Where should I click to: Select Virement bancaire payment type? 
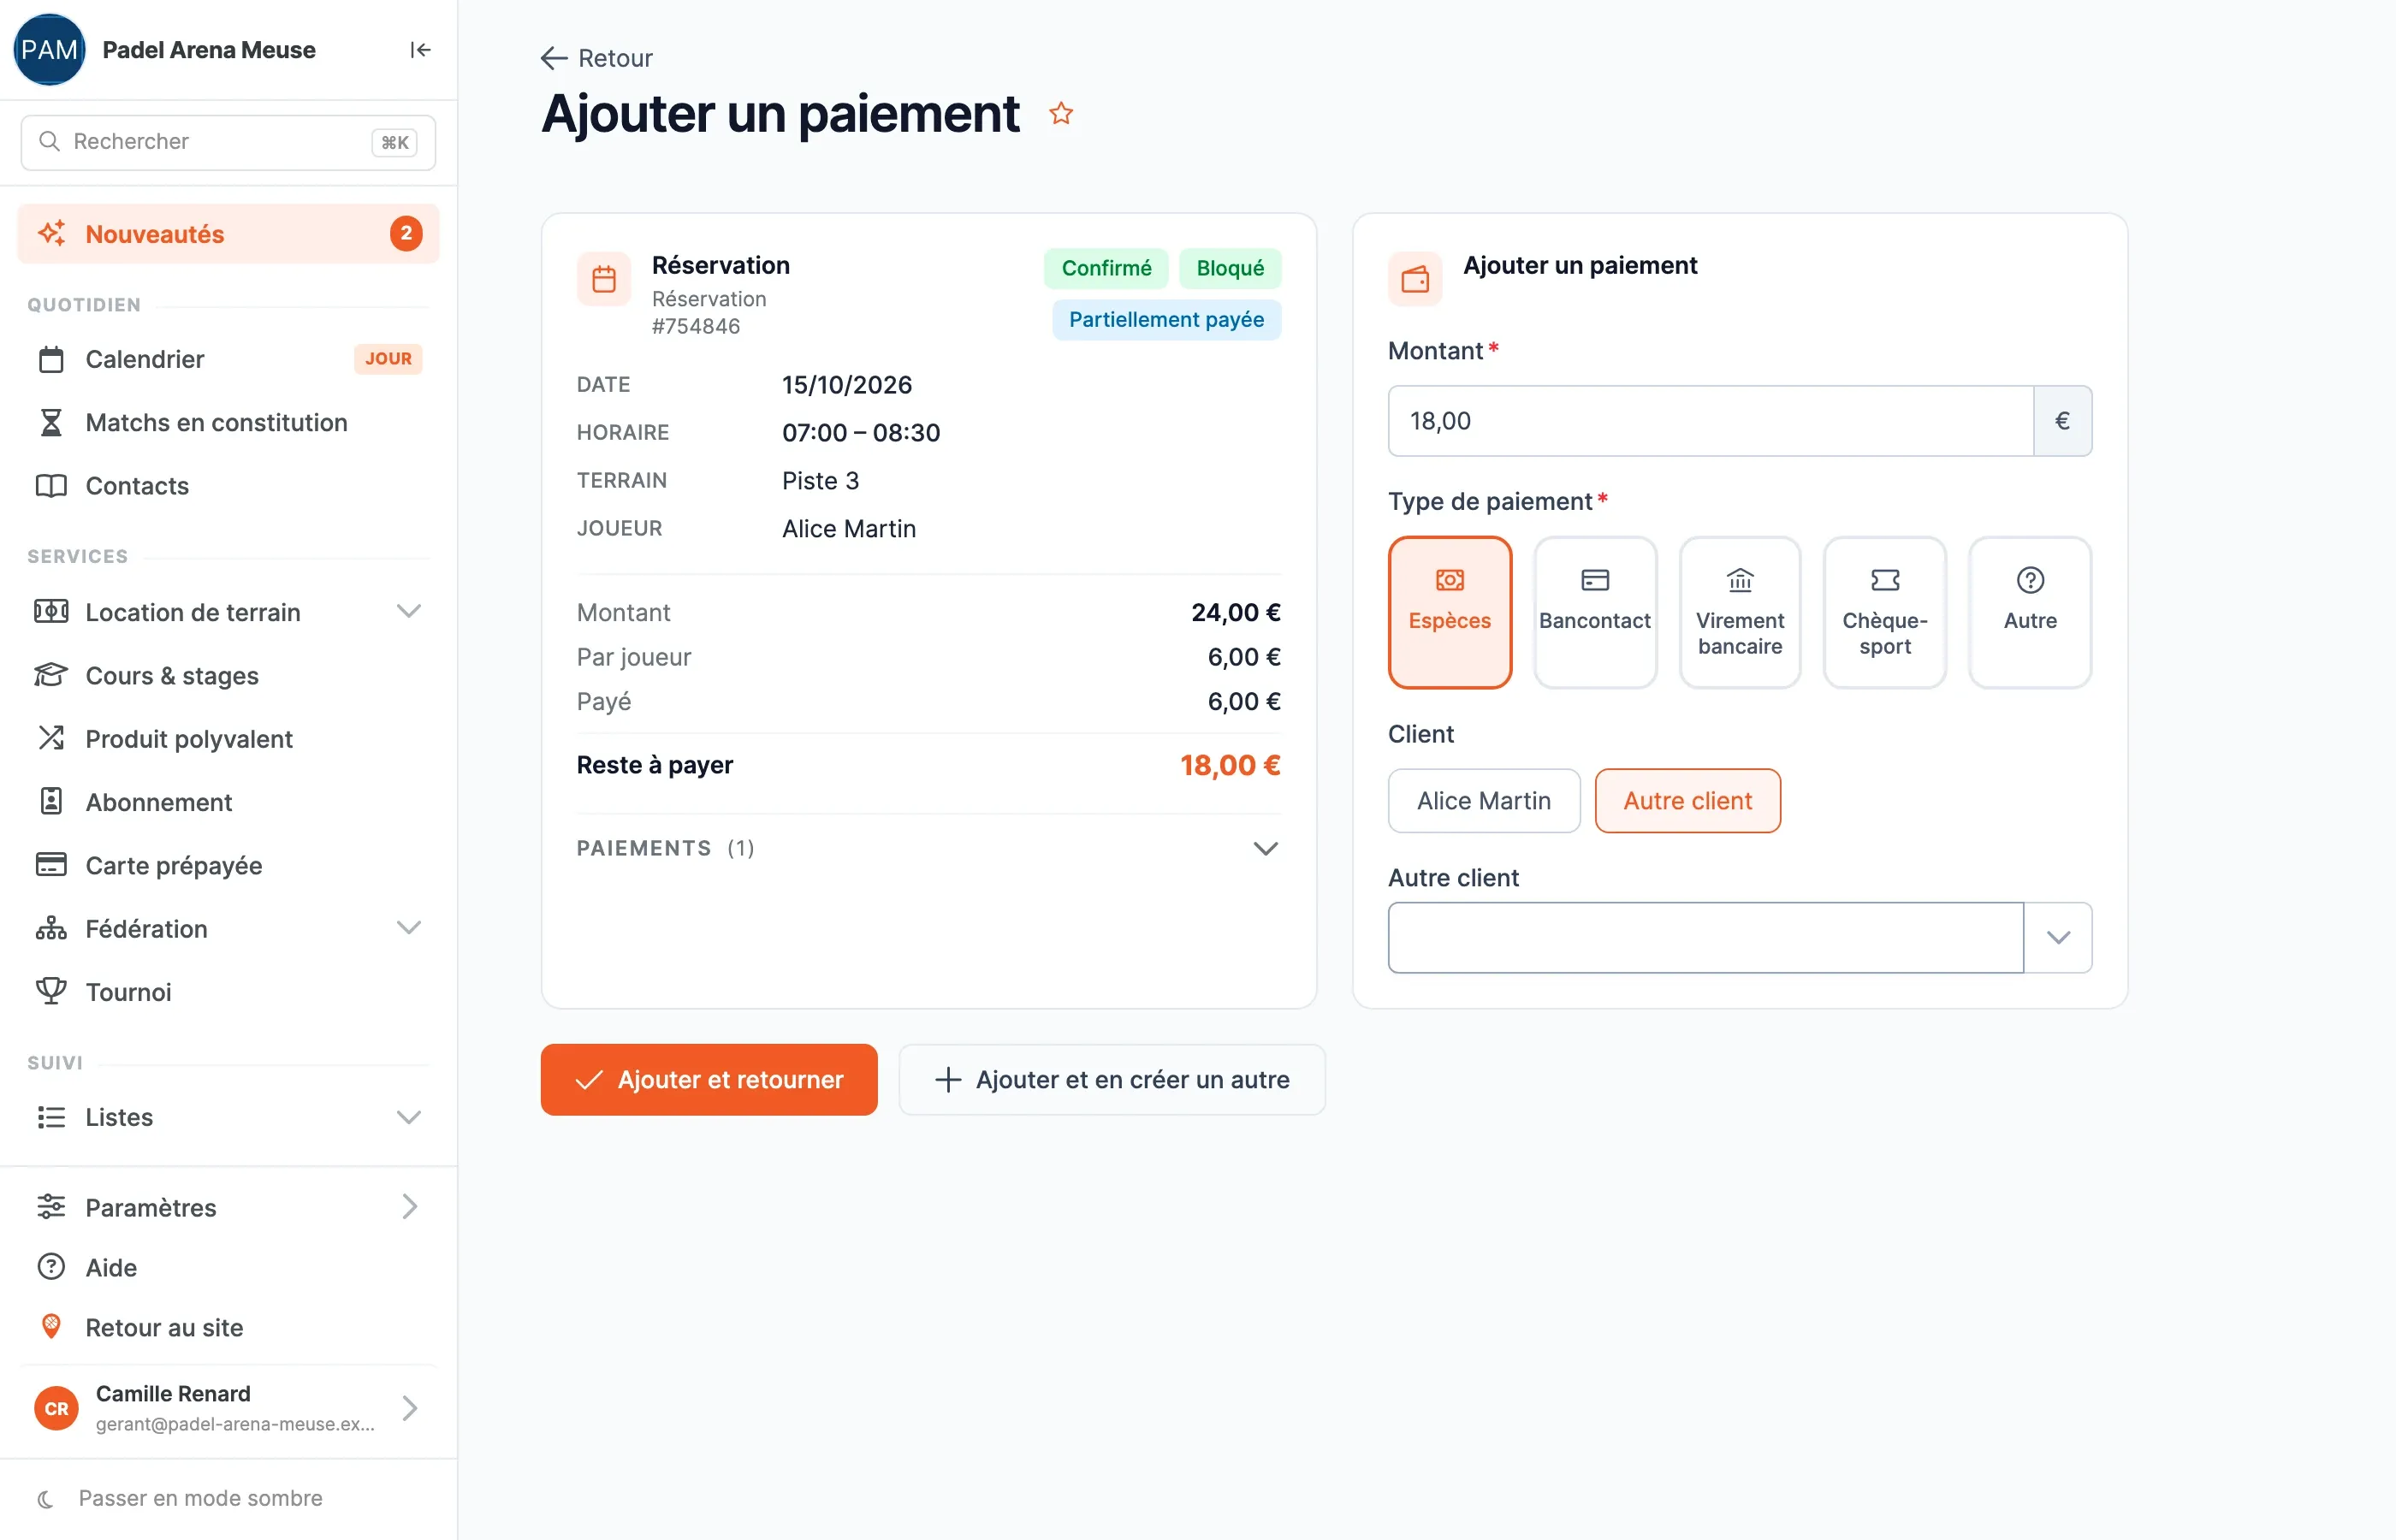(1740, 612)
